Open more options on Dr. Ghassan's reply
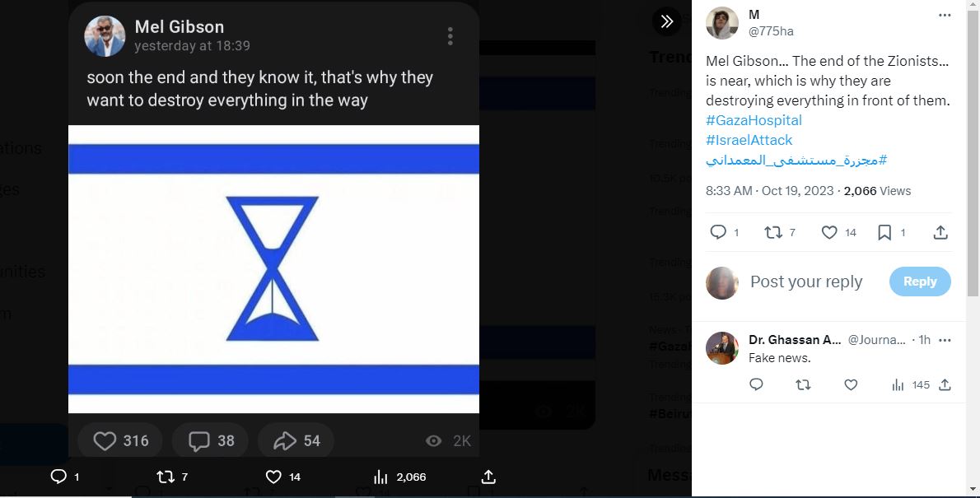This screenshot has width=980, height=498. coord(945,340)
